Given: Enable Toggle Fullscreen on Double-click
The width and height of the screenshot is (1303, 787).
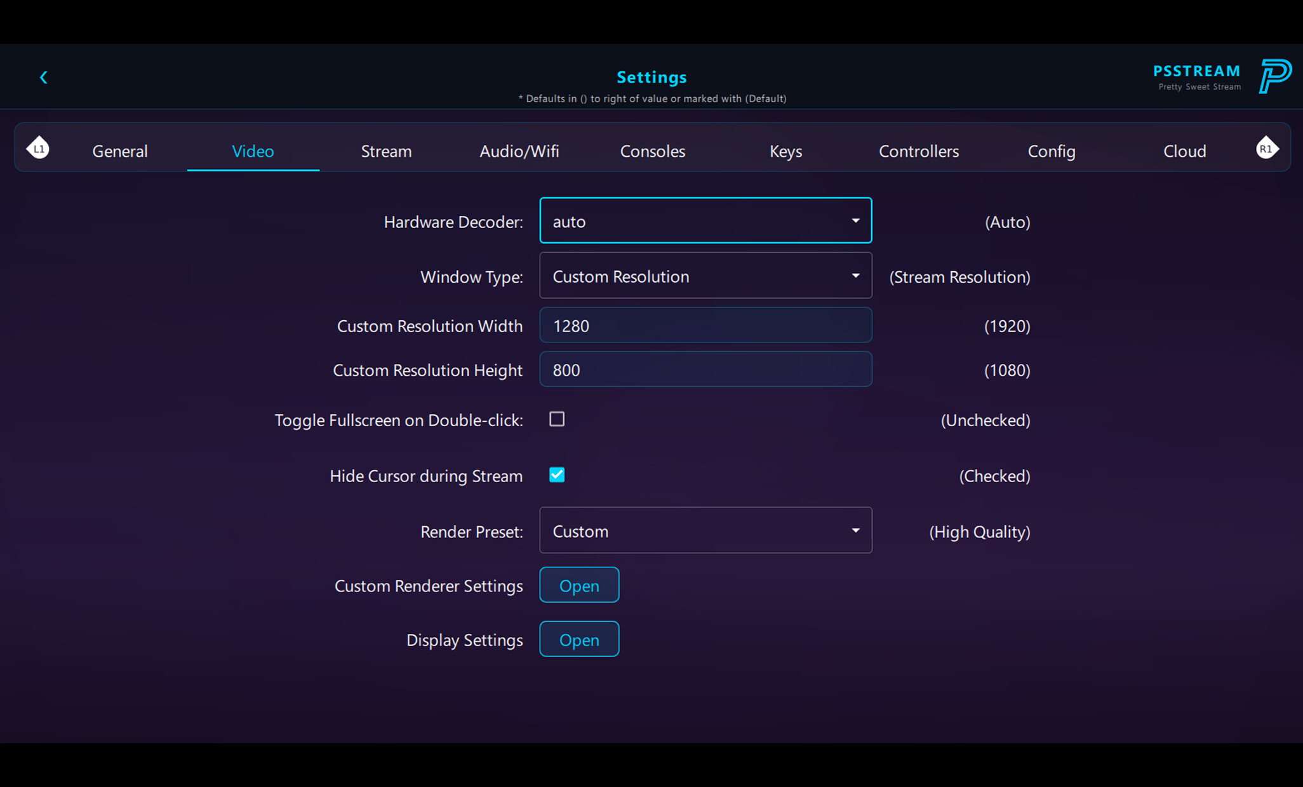Looking at the screenshot, I should 556,419.
